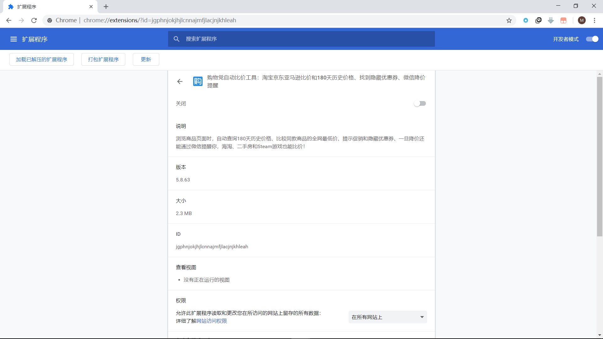Click the 购物党 extension icon
Viewport: 603px width, 339px height.
[198, 82]
